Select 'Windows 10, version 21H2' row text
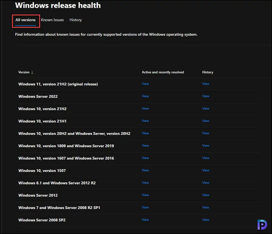 coord(43,109)
